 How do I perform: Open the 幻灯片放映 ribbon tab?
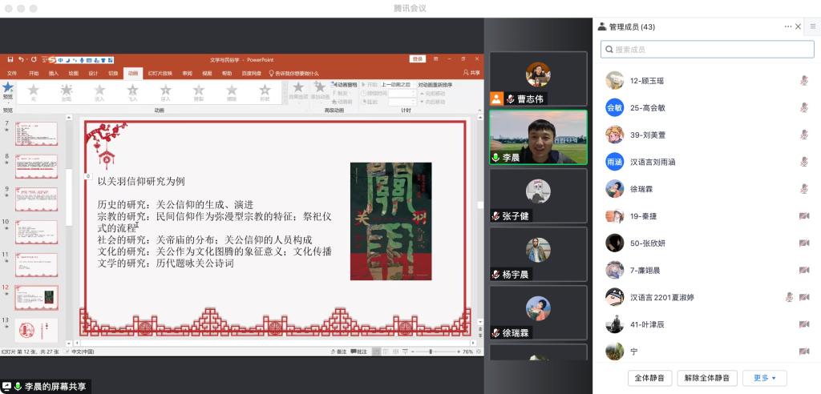click(x=159, y=73)
